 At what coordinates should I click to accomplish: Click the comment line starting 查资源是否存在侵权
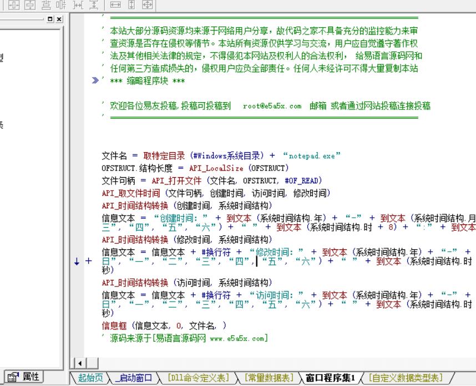260,43
